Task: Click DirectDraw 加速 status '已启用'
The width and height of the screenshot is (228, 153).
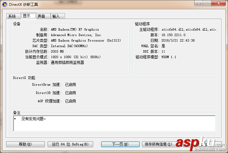Action: tap(70, 84)
